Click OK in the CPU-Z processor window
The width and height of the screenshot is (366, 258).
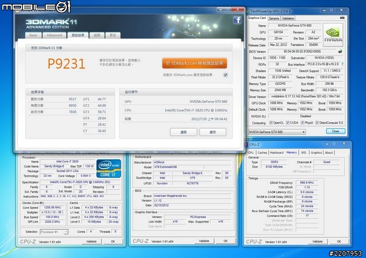click(x=113, y=241)
